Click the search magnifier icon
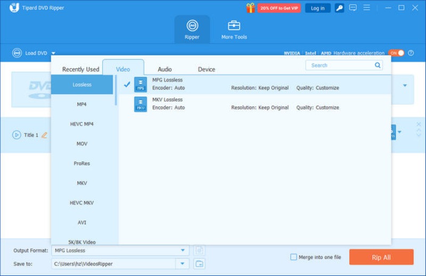Screen dimensions: 426x276 (378, 65)
